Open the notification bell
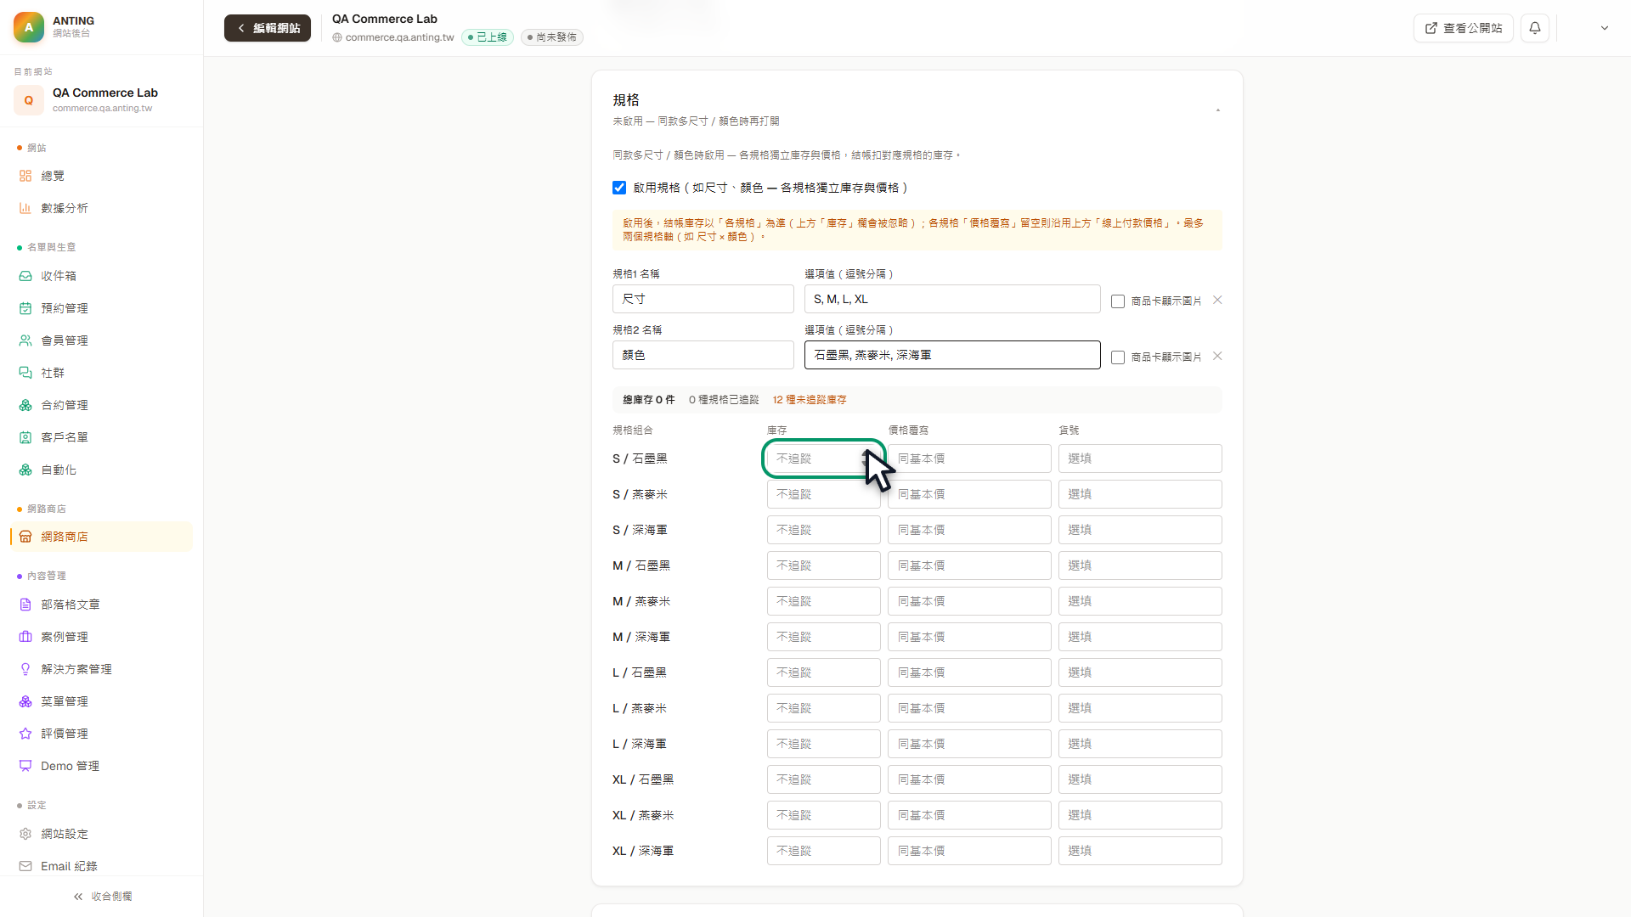1631x917 pixels. coord(1535,28)
